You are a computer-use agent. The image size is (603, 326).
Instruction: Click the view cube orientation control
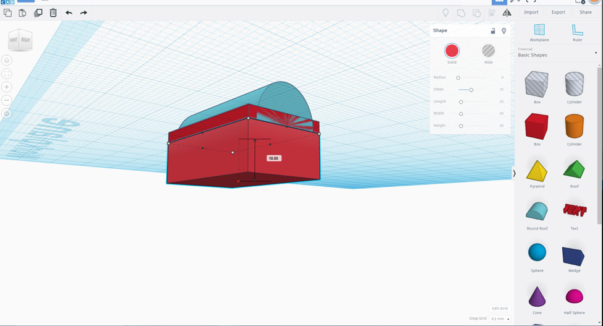point(20,40)
